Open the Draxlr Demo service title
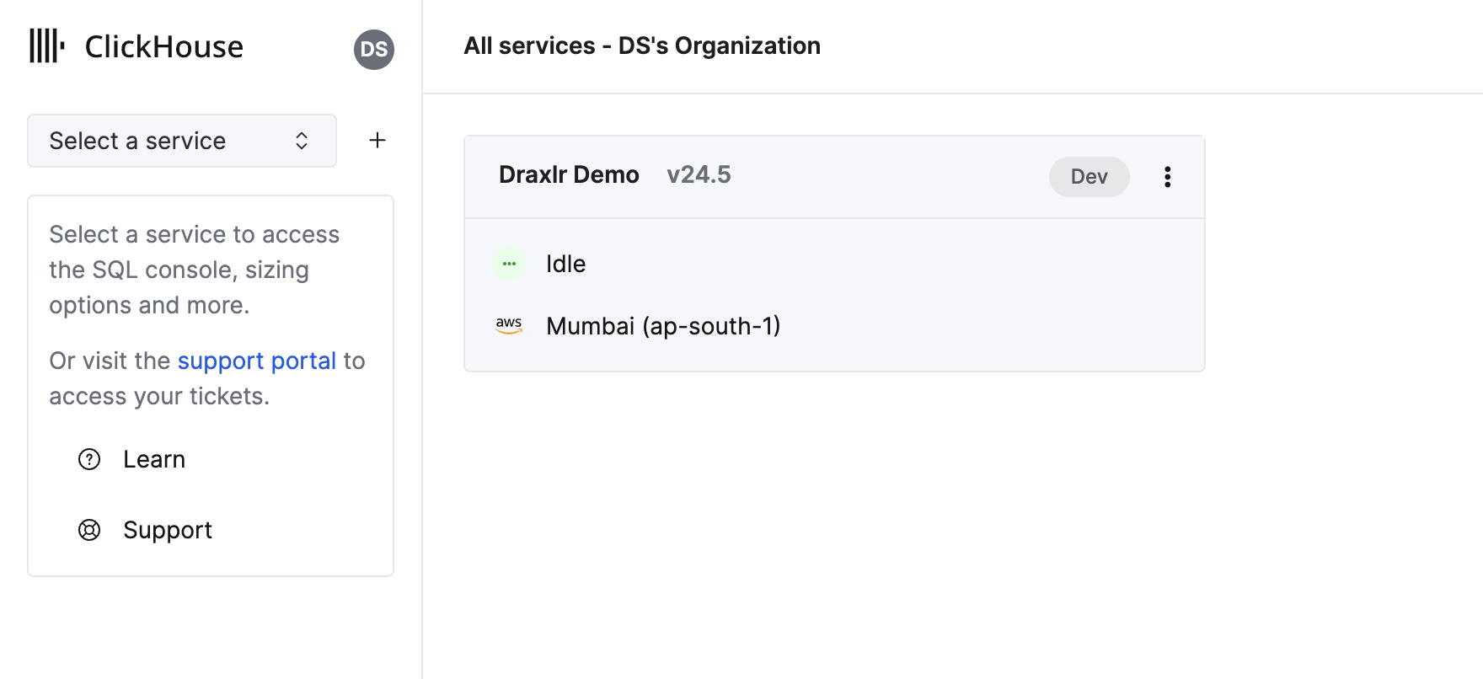The image size is (1483, 679). pos(569,174)
